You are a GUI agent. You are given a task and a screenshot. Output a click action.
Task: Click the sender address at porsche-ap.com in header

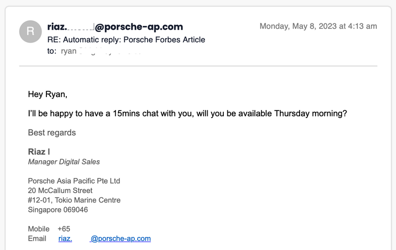115,27
